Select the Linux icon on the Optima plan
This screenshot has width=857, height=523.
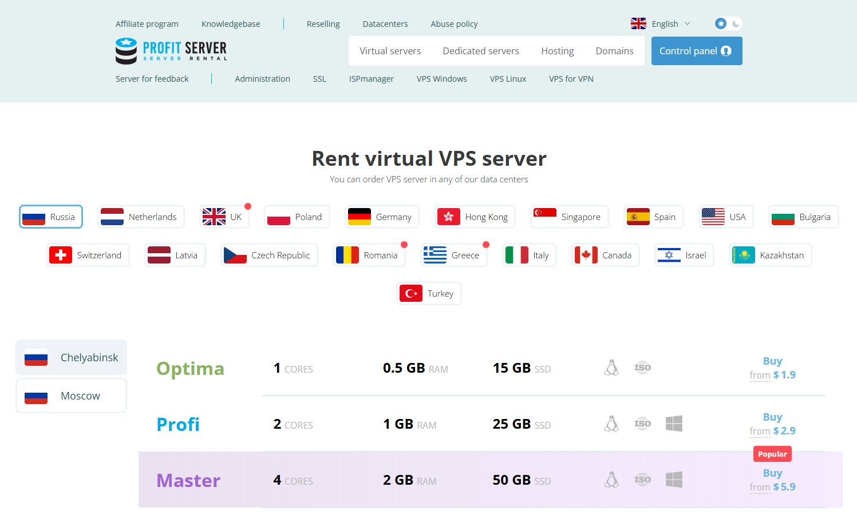tap(611, 368)
